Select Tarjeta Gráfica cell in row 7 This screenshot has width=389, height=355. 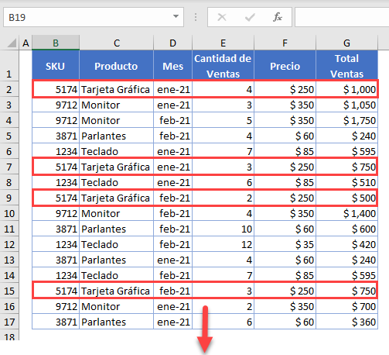click(x=116, y=167)
